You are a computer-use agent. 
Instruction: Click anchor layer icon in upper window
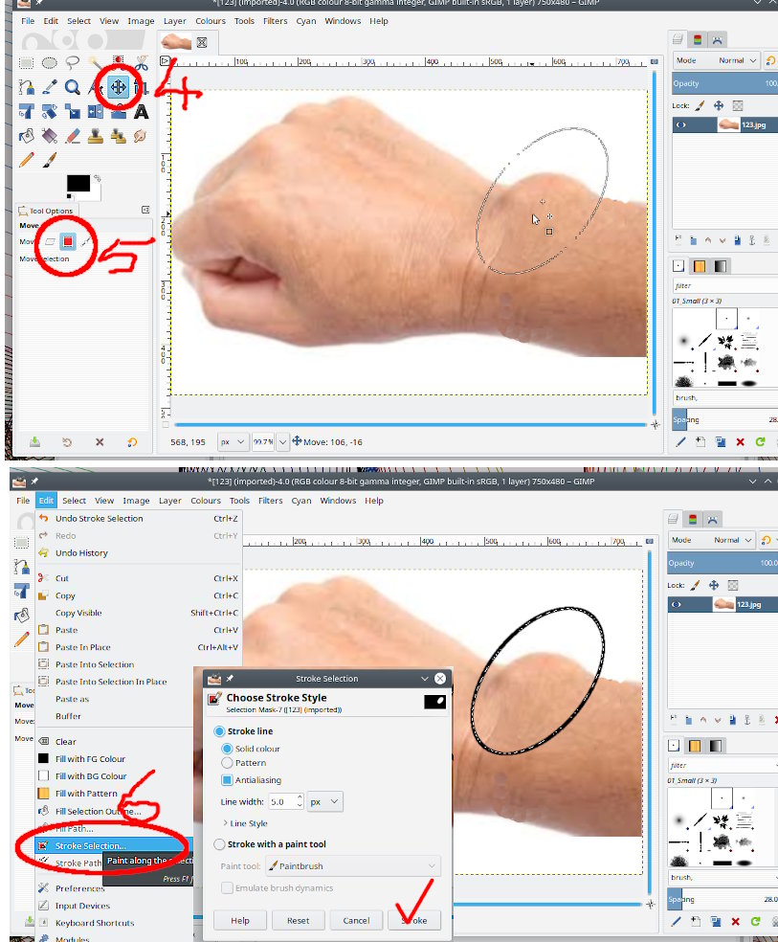coord(751,240)
